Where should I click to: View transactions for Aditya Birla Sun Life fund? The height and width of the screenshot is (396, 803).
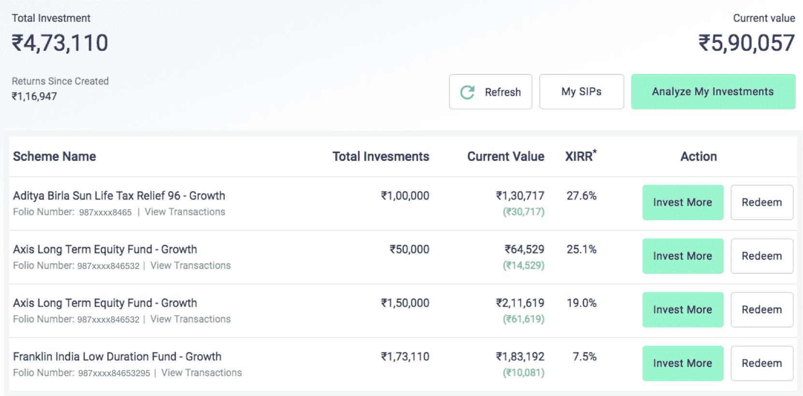click(x=185, y=212)
